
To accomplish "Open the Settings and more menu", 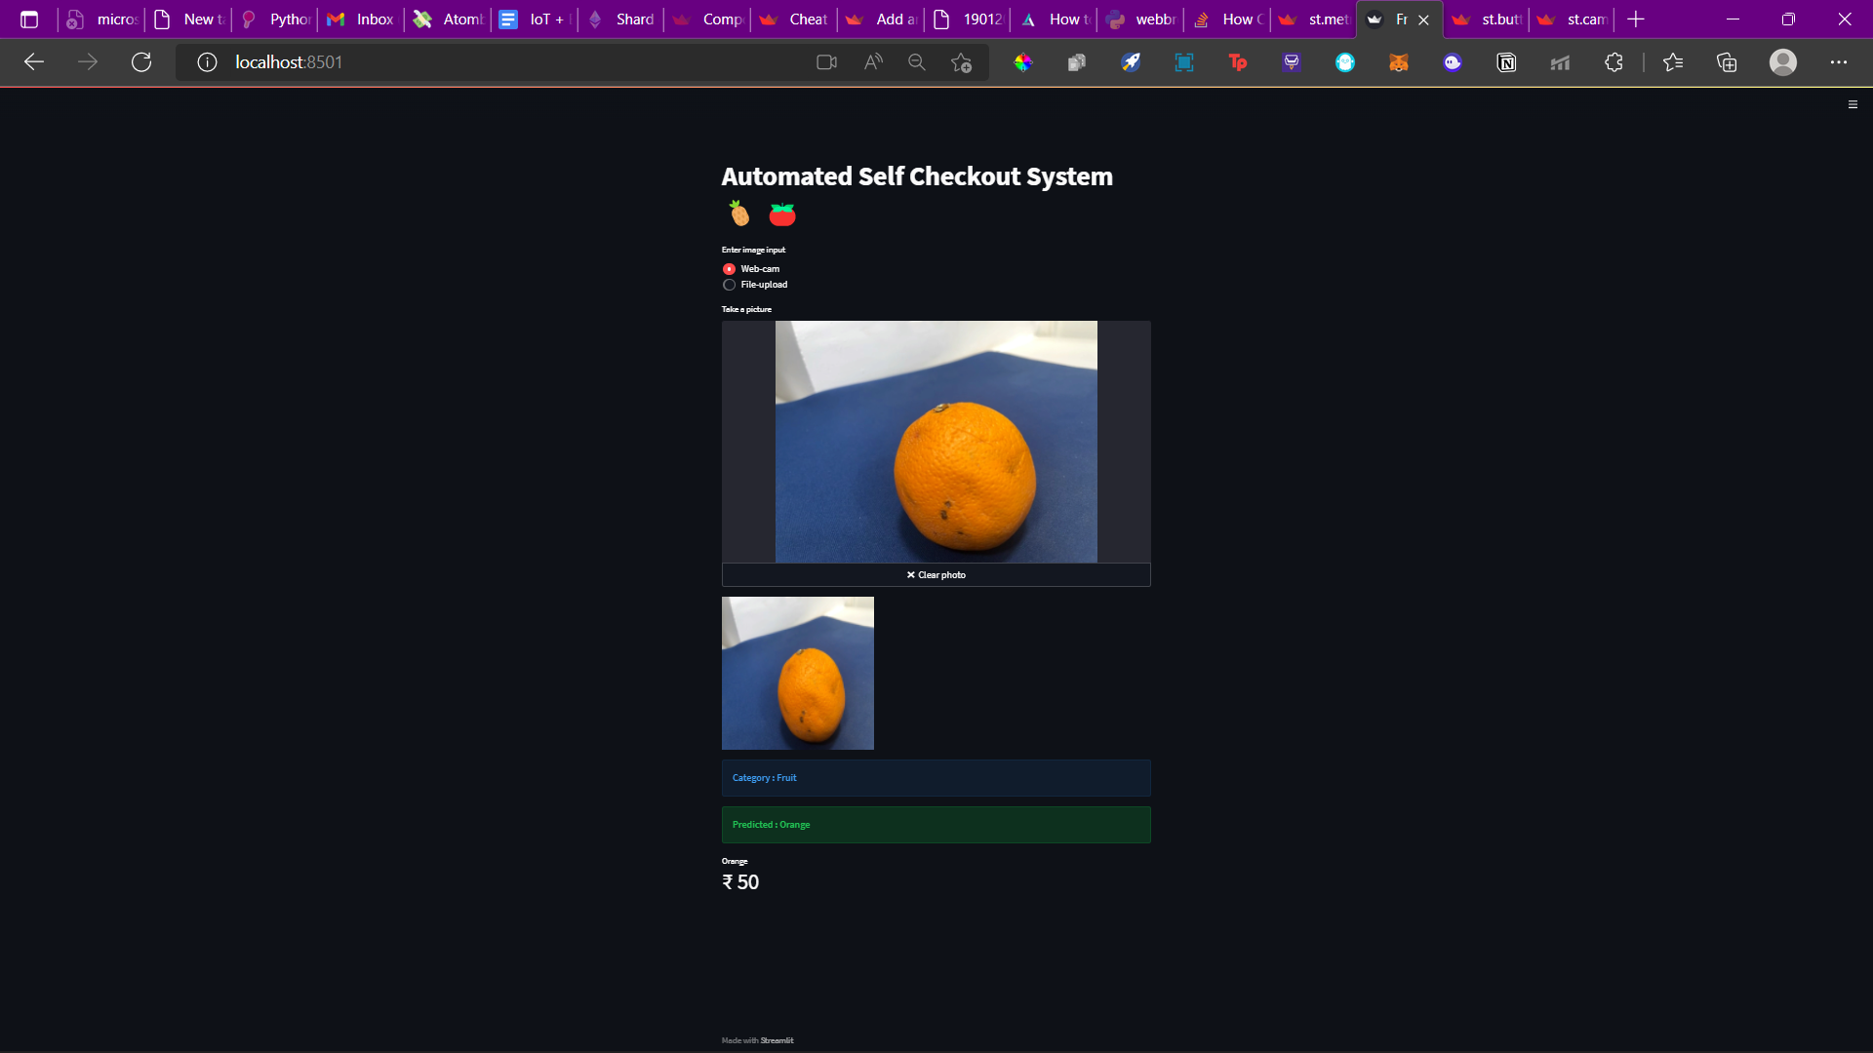I will [x=1840, y=61].
